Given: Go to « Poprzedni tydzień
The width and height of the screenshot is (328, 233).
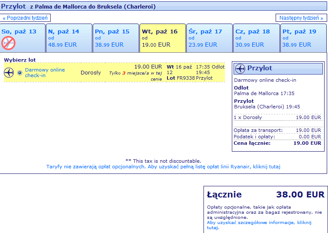Looking at the screenshot, I should (x=25, y=18).
